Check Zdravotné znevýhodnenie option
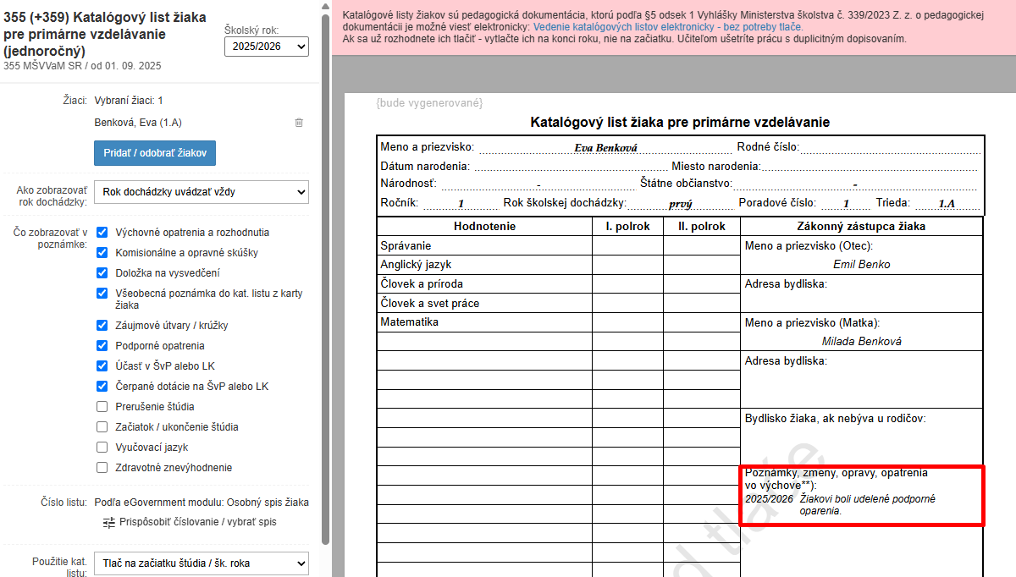 tap(102, 467)
